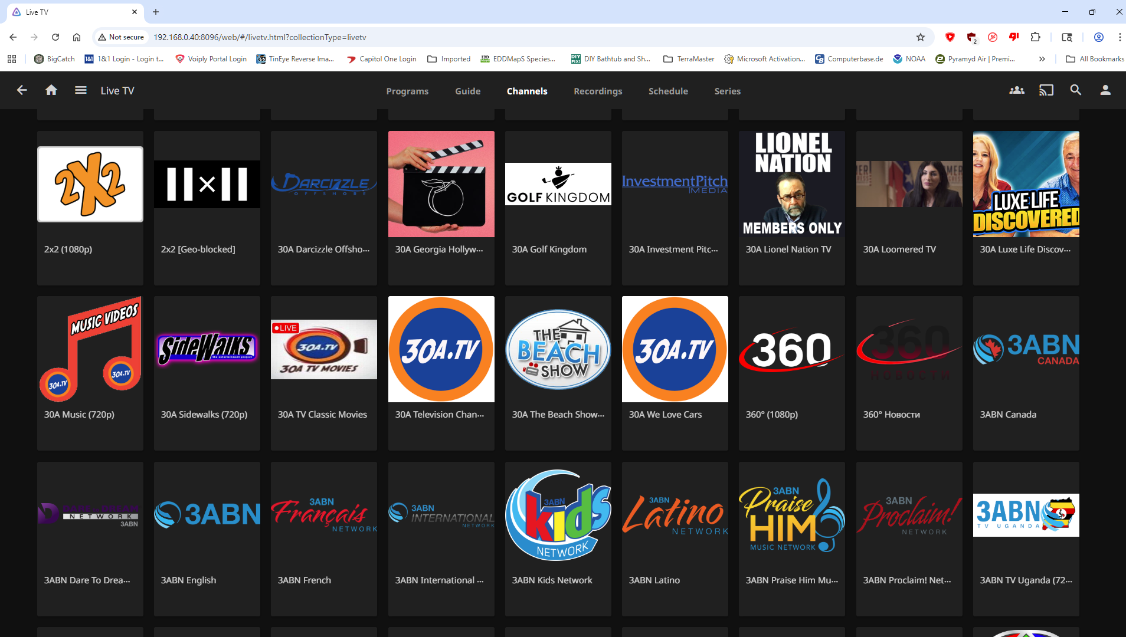Open 3ABN Kids Network channel
This screenshot has width=1126, height=637.
click(x=558, y=539)
